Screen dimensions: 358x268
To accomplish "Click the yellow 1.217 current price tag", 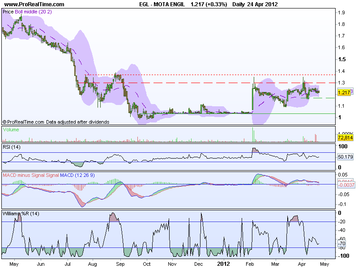I will [x=344, y=92].
